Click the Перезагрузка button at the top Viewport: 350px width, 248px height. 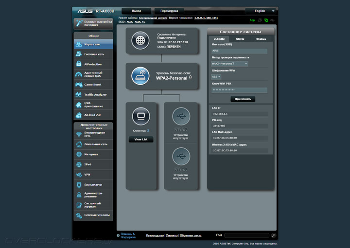click(x=169, y=10)
